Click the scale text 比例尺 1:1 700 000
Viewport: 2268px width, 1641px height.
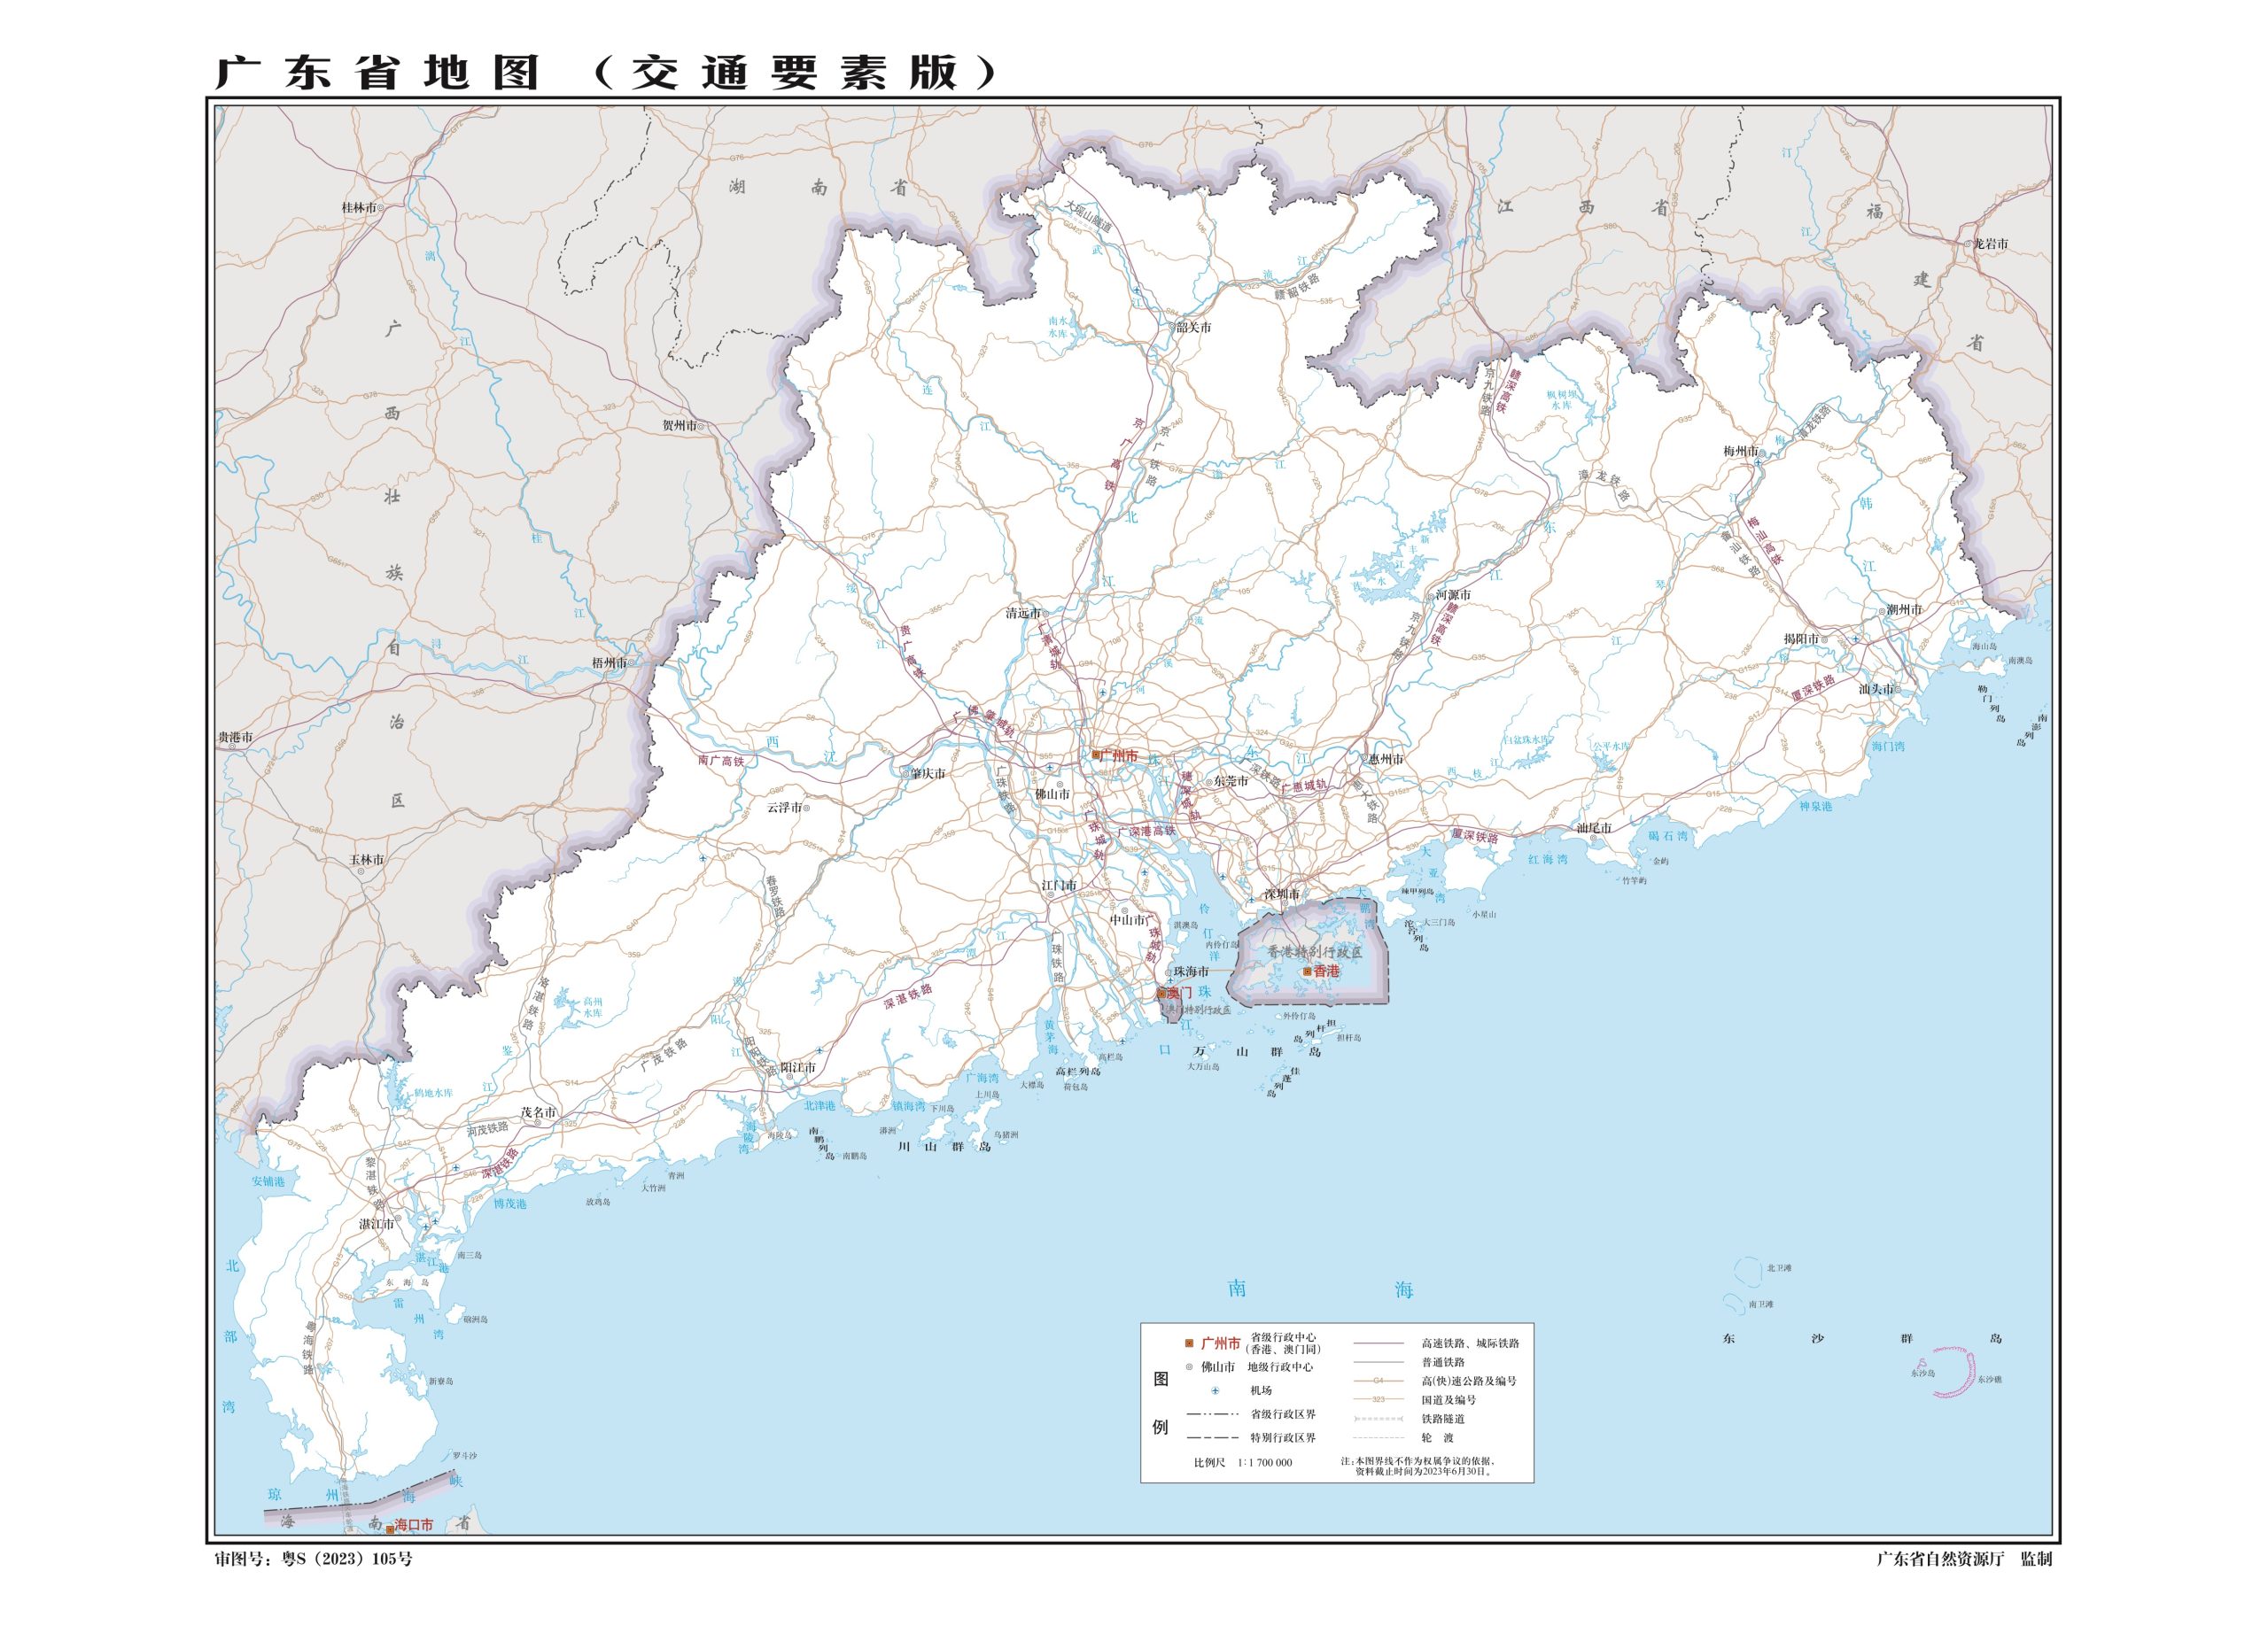coord(1242,1462)
